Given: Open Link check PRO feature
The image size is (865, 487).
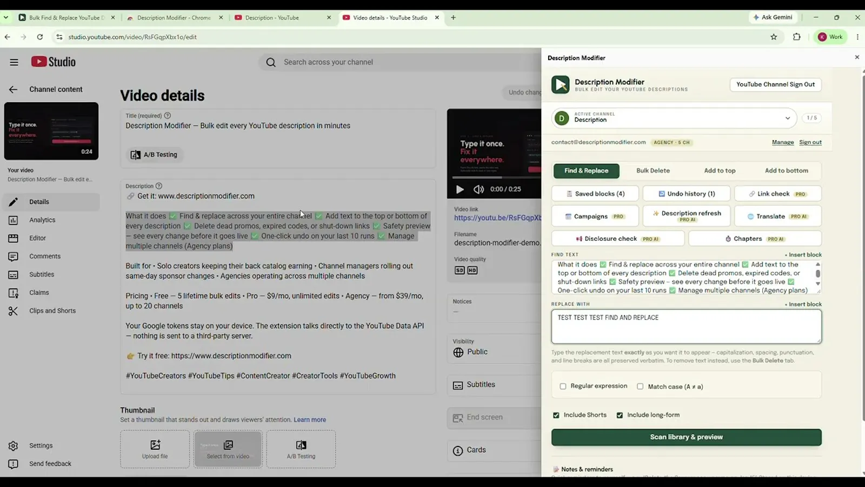Looking at the screenshot, I should click(x=778, y=194).
